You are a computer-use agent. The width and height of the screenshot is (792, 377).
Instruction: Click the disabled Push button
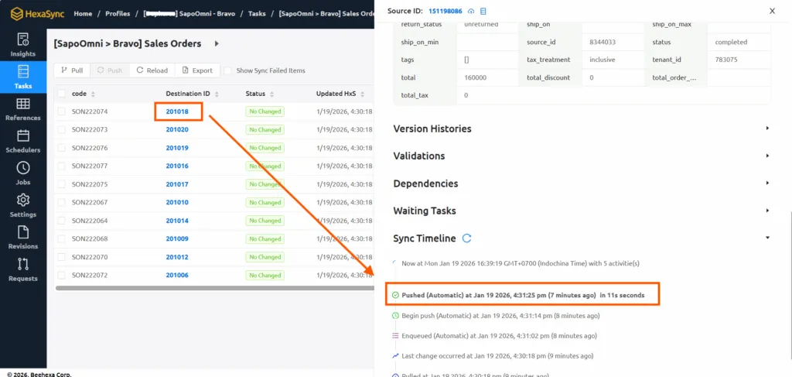click(x=110, y=70)
